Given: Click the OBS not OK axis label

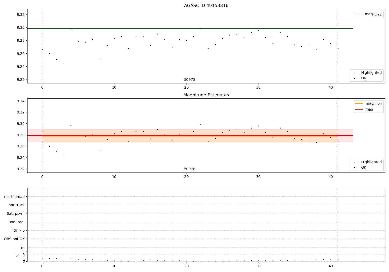Looking at the screenshot, I should click(x=15, y=239).
